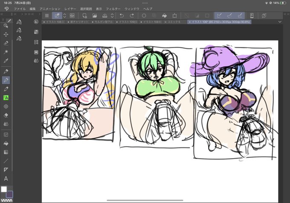Select the Selection pen tool

coord(6,43)
